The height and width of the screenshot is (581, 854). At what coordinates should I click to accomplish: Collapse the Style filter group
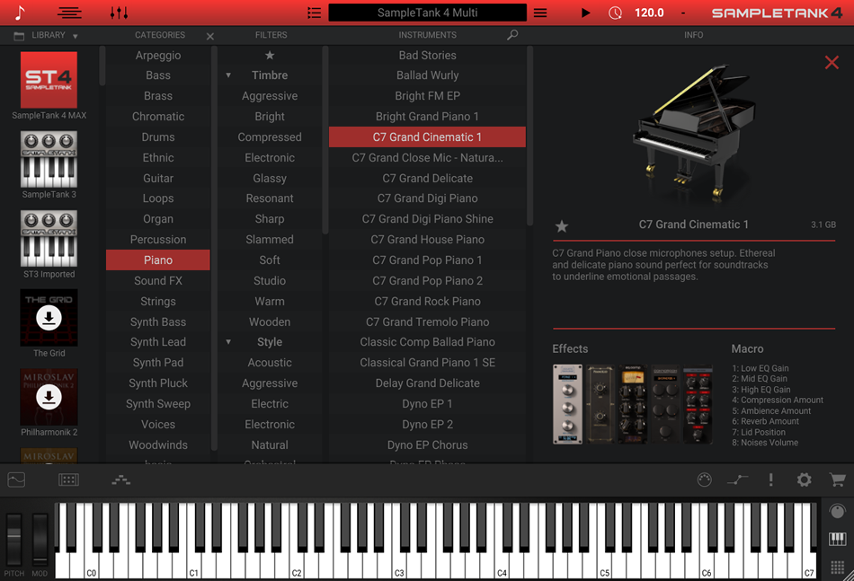(x=228, y=342)
